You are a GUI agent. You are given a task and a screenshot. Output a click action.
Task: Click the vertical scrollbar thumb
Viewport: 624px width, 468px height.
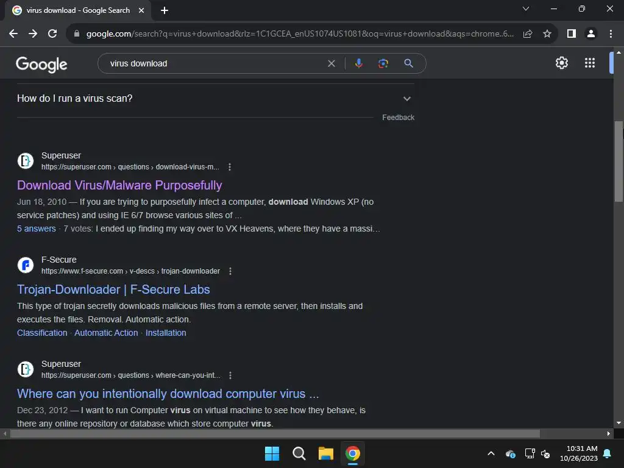[x=619, y=161]
